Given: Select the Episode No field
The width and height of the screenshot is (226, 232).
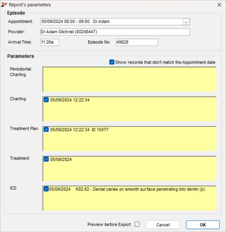Looking at the screenshot, I should tap(136, 42).
